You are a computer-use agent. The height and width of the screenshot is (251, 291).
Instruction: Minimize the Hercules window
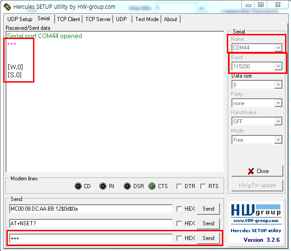click(x=248, y=5)
